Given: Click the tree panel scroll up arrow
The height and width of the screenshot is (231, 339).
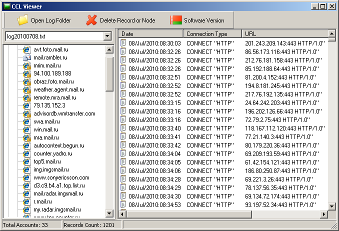Looking at the screenshot, I should coord(109,49).
